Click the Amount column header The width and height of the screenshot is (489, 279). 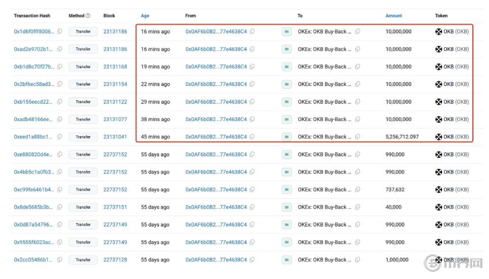393,16
